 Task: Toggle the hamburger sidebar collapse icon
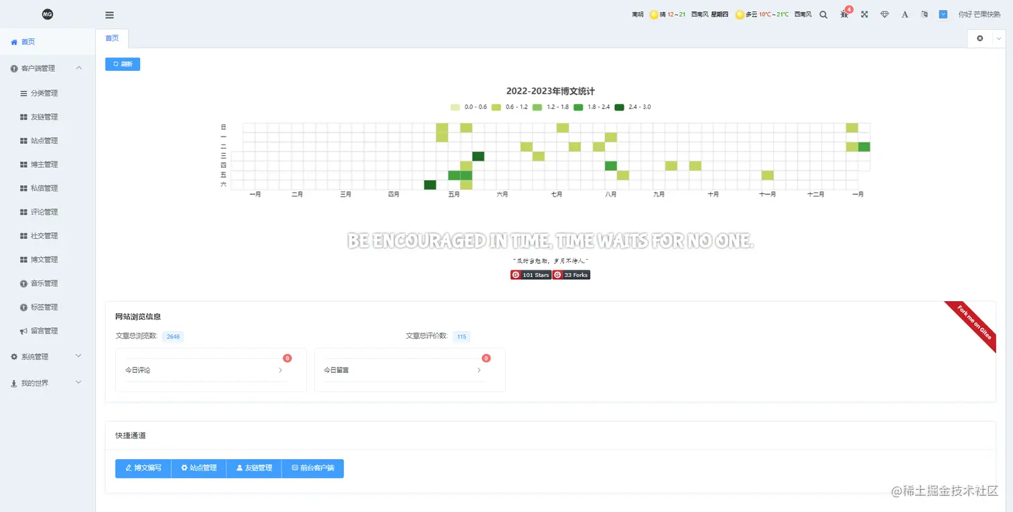(109, 15)
